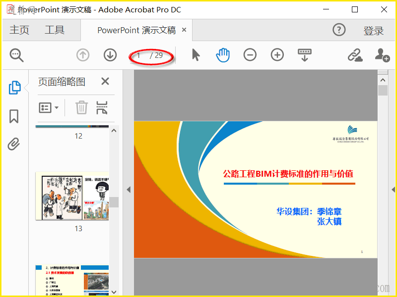
Task: Click the current page number field
Action: [x=139, y=55]
